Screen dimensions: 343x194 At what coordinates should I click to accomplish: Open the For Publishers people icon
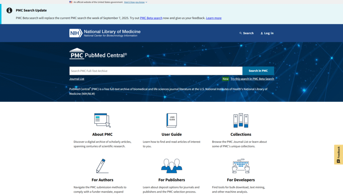171,166
